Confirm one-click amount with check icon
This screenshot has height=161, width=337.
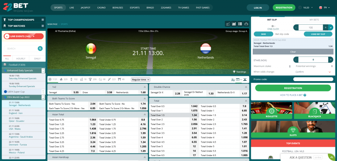pyautogui.click(x=331, y=28)
